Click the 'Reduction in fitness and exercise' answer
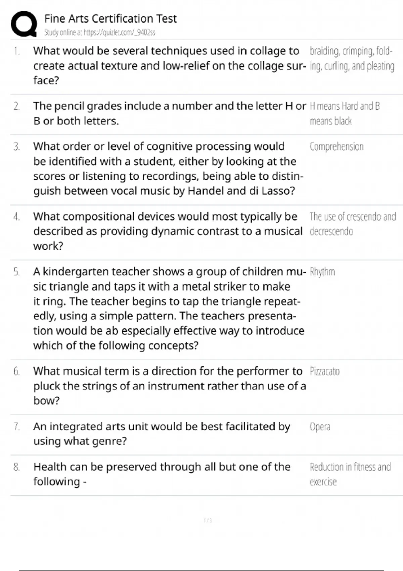The height and width of the screenshot is (571, 403). (350, 474)
